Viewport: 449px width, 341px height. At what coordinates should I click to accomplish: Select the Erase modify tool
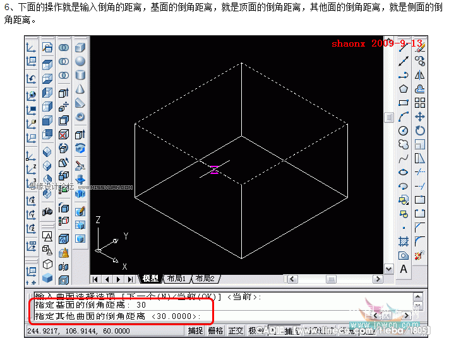[x=420, y=47]
